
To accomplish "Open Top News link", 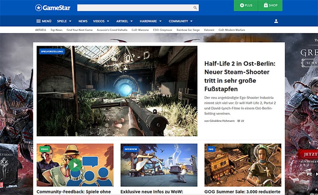I will 56,30.
